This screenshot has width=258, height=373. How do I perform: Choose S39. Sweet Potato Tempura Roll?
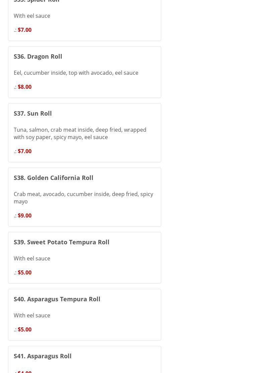click(x=62, y=242)
